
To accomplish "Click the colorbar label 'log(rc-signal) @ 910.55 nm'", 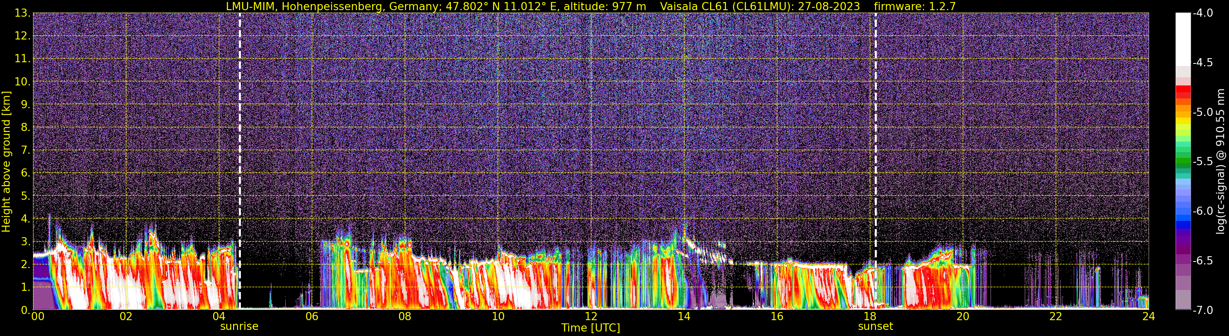I will click(x=1220, y=161).
